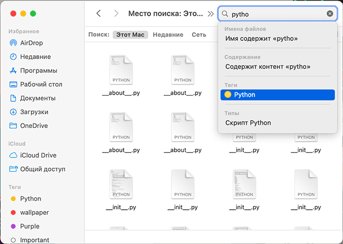Open Общий доступ folder icon

[13, 169]
